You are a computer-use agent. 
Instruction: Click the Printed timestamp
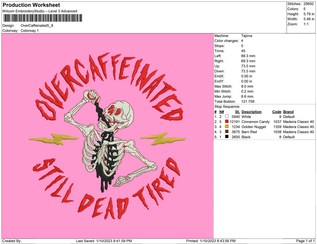pyautogui.click(x=211, y=241)
